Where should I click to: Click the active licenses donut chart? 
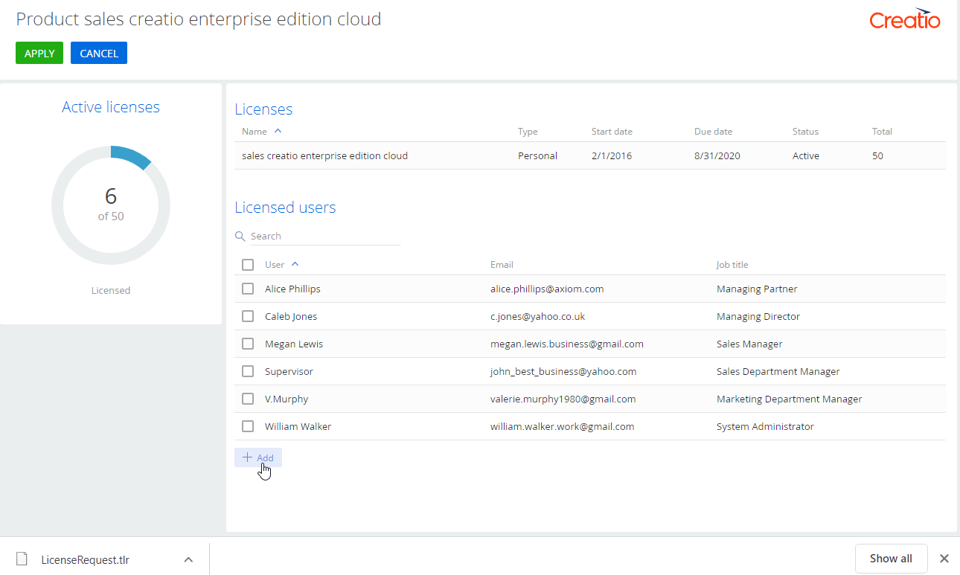coord(111,205)
